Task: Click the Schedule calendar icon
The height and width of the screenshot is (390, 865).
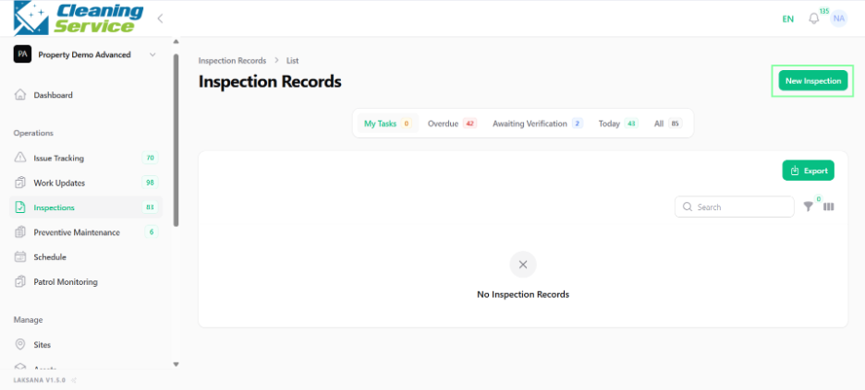Action: tap(19, 257)
